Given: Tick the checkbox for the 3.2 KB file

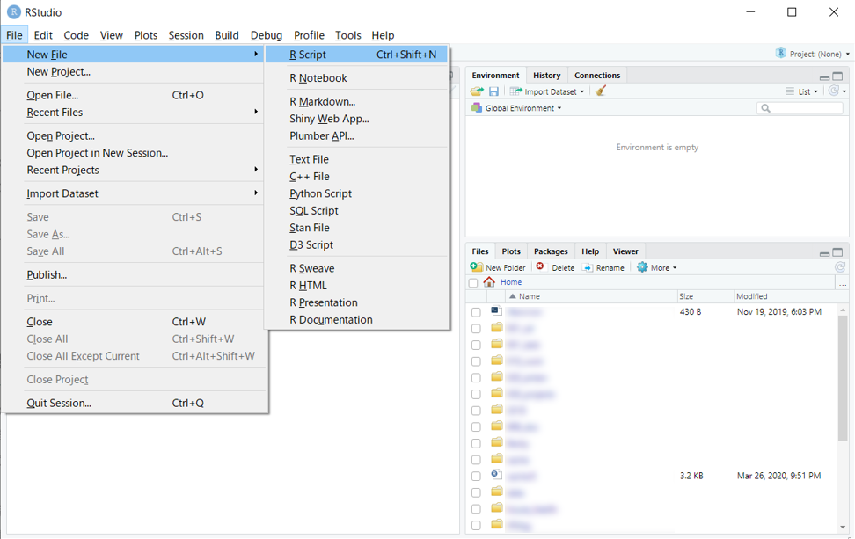Looking at the screenshot, I should [x=476, y=476].
